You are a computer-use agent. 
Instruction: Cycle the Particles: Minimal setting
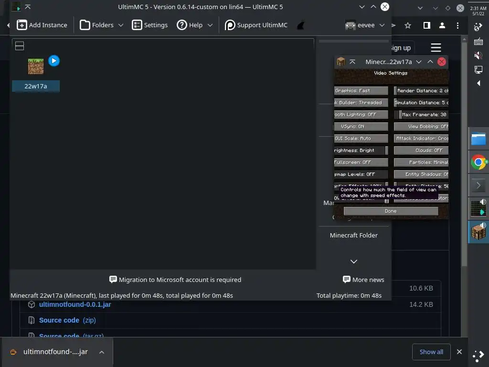[x=421, y=162]
